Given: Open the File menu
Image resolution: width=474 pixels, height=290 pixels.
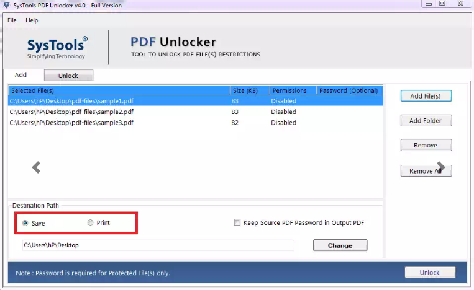Looking at the screenshot, I should point(12,20).
